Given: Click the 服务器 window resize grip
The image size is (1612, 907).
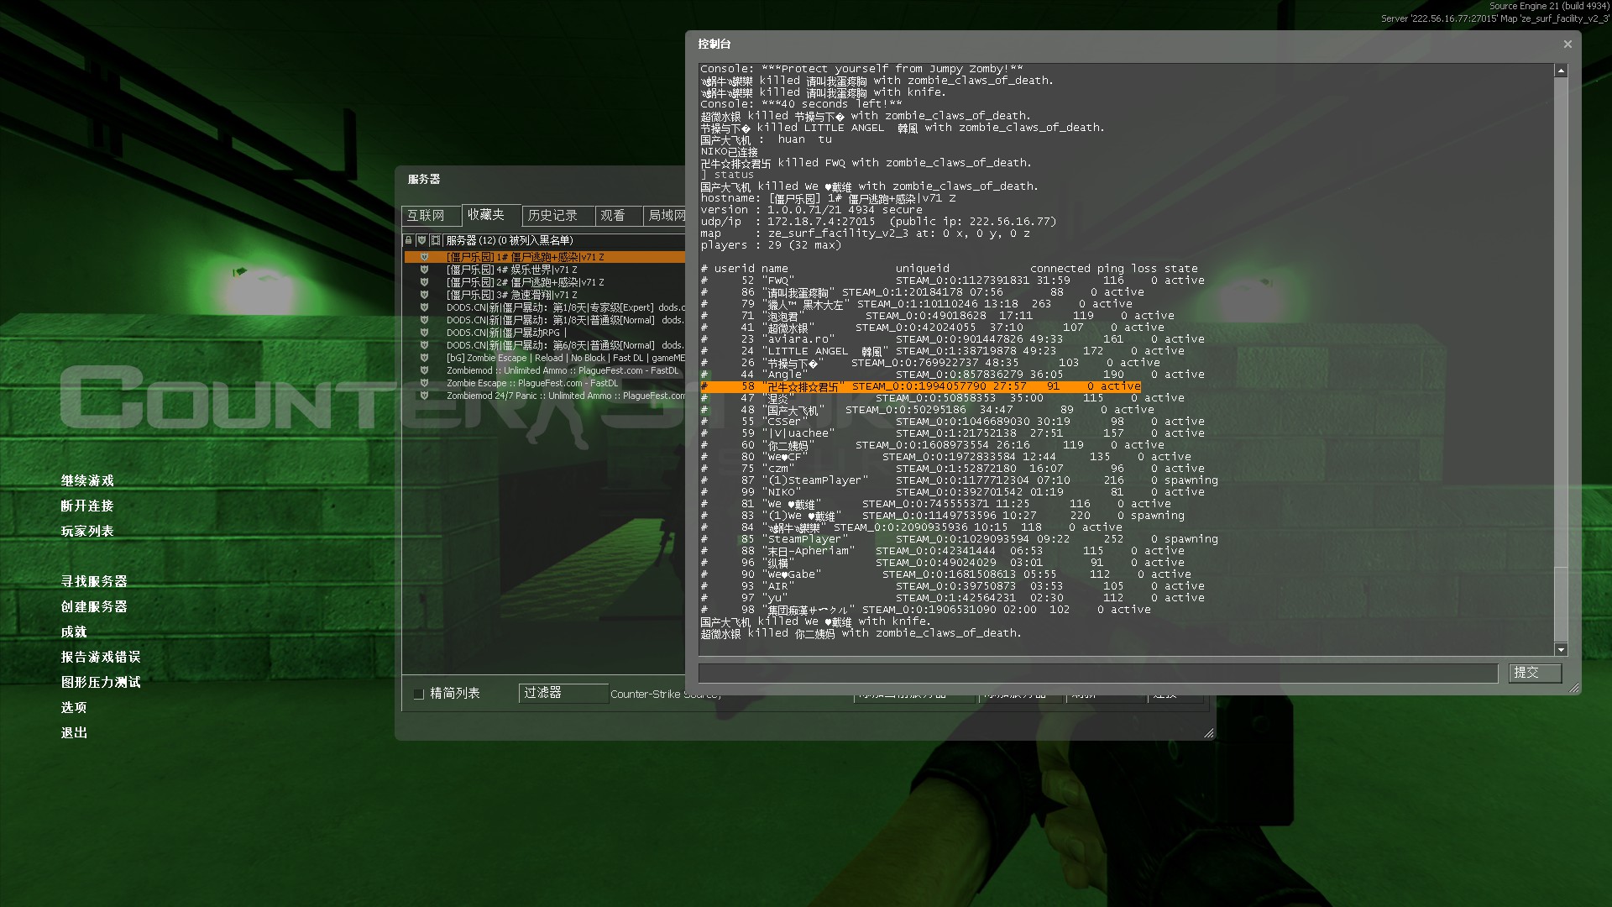Looking at the screenshot, I should coord(1209,733).
